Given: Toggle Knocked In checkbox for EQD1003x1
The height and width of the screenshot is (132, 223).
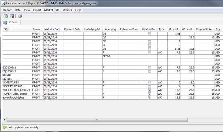Looking at the screenshot, I should click(x=149, y=67).
